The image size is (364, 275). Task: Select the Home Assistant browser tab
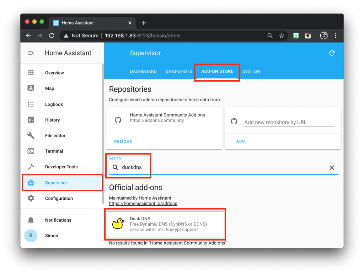[x=92, y=23]
